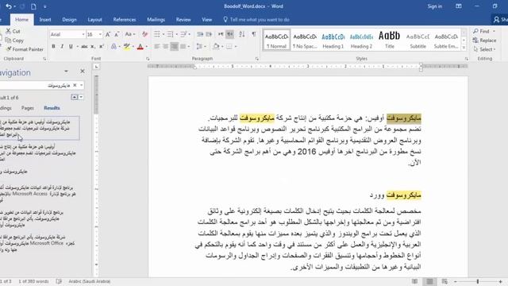This screenshot has height=286, width=508.
Task: Align text right
Action: click(x=174, y=47)
